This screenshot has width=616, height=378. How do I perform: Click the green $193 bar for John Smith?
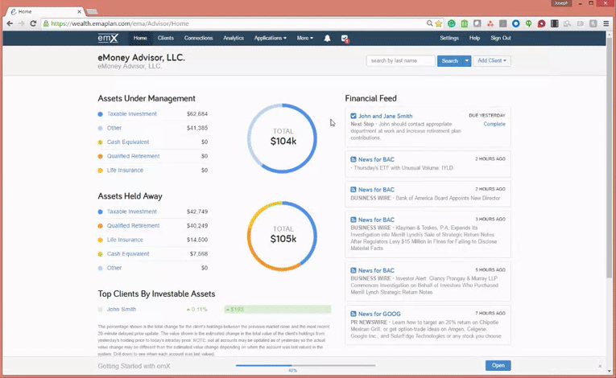click(278, 310)
